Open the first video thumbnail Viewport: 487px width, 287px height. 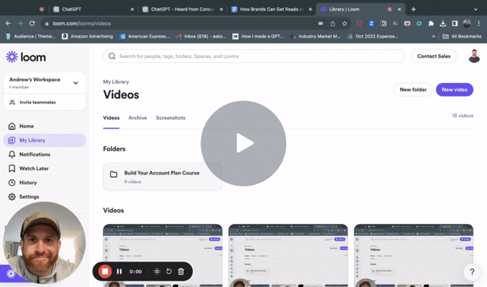tap(162, 255)
